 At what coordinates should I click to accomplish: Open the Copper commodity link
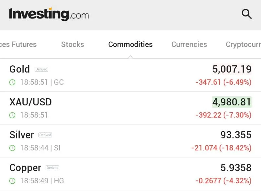25,168
